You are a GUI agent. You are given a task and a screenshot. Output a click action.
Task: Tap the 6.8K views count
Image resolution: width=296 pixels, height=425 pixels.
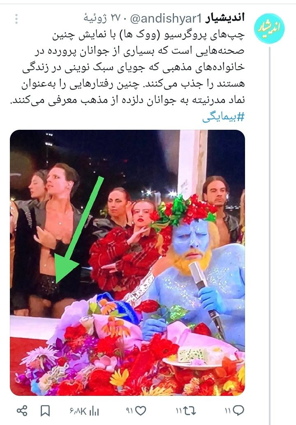78,411
